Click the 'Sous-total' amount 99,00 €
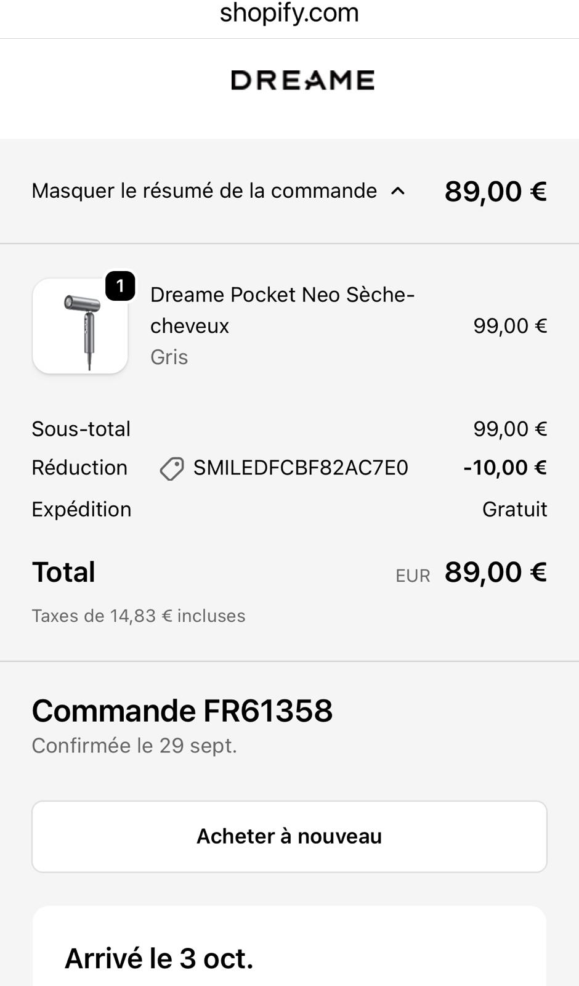Image resolution: width=579 pixels, height=986 pixels. click(x=509, y=429)
